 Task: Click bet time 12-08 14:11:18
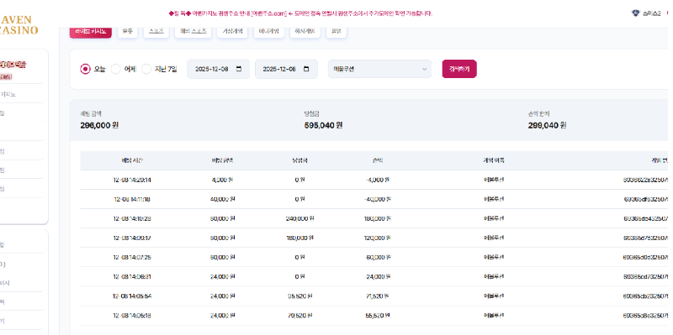tap(132, 199)
